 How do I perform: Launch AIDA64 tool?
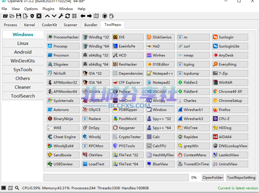pos(230,137)
